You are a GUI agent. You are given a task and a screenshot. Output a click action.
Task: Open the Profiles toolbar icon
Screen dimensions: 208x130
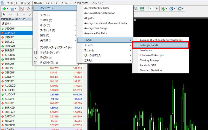coord(12,9)
